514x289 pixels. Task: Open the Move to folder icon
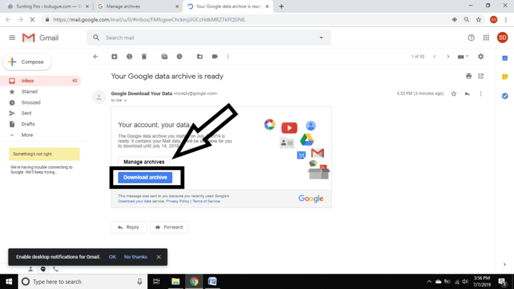[x=200, y=57]
